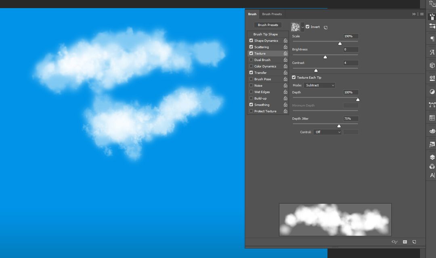
Task: Select the Brush Pose section label
Action: [x=262, y=79]
